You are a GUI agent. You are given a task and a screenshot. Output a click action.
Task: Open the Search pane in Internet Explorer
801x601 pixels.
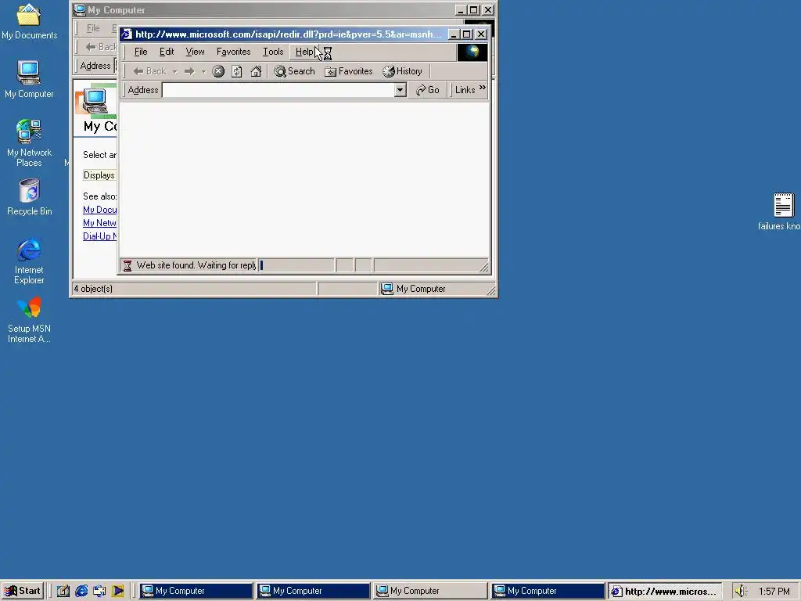(x=295, y=71)
